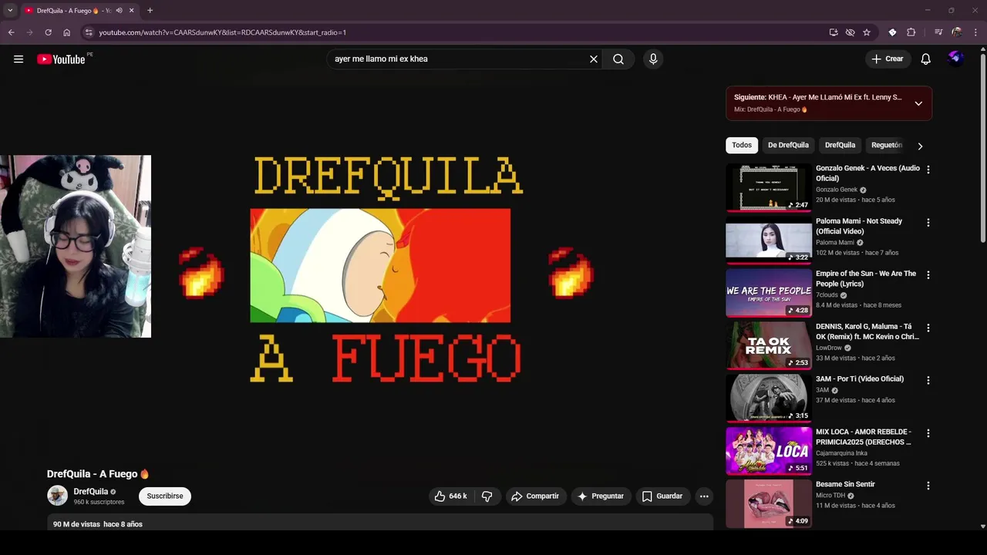This screenshot has height=555, width=987.
Task: Open more actions three-dot menu under video
Action: (x=704, y=496)
